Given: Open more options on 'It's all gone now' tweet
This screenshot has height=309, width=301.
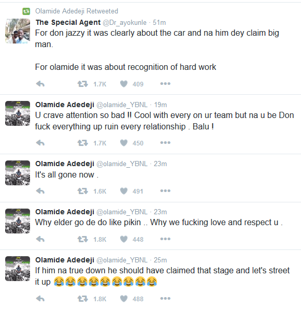Looking at the screenshot, I should pos(165,191).
